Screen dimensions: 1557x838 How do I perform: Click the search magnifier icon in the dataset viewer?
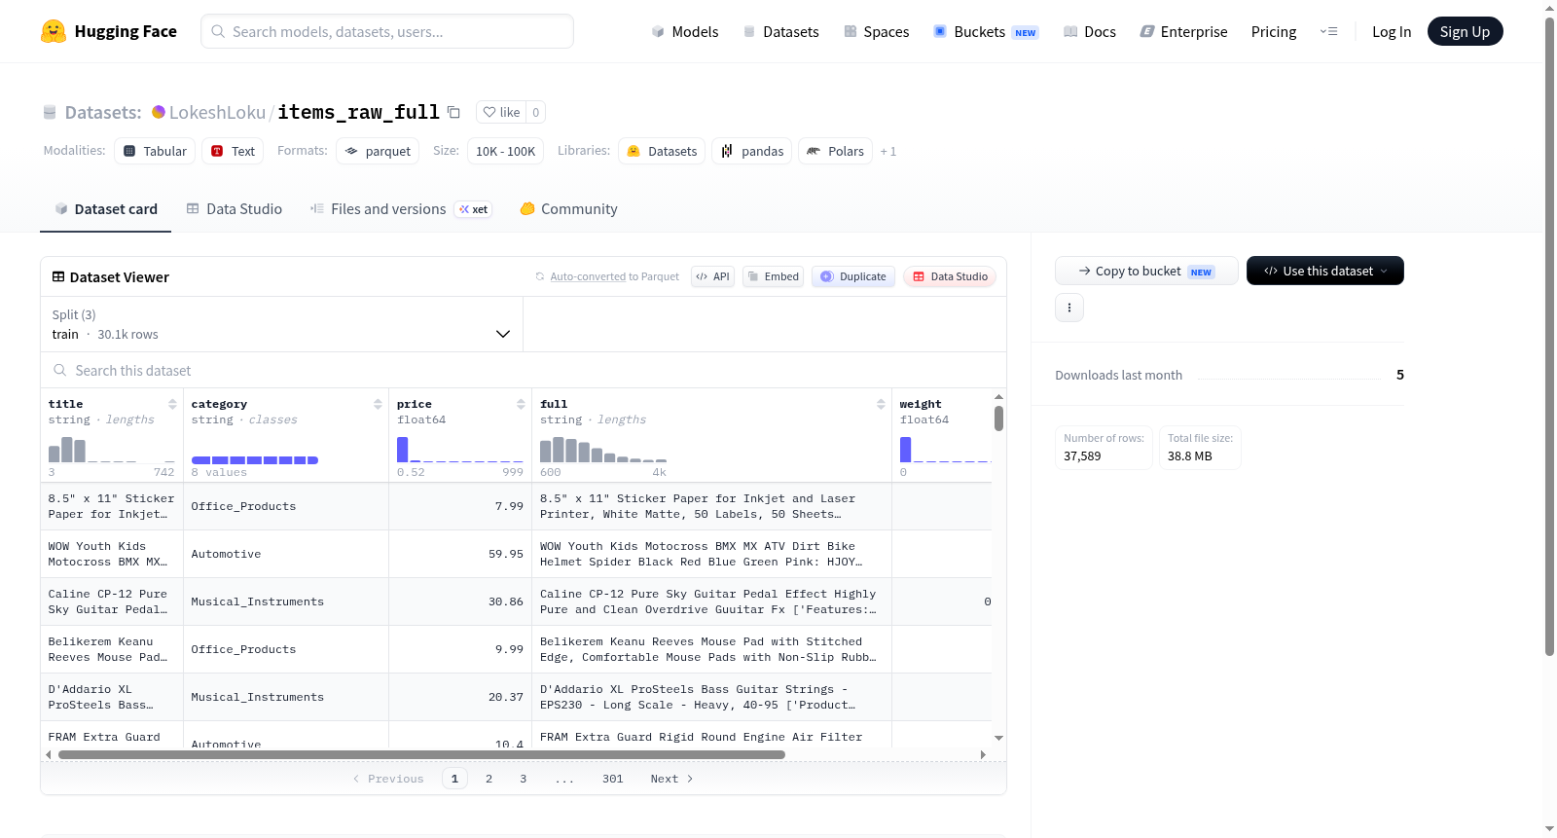(60, 371)
